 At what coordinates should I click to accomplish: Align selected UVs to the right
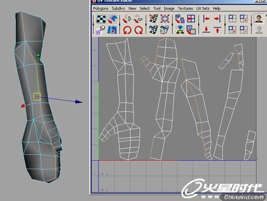(217, 19)
